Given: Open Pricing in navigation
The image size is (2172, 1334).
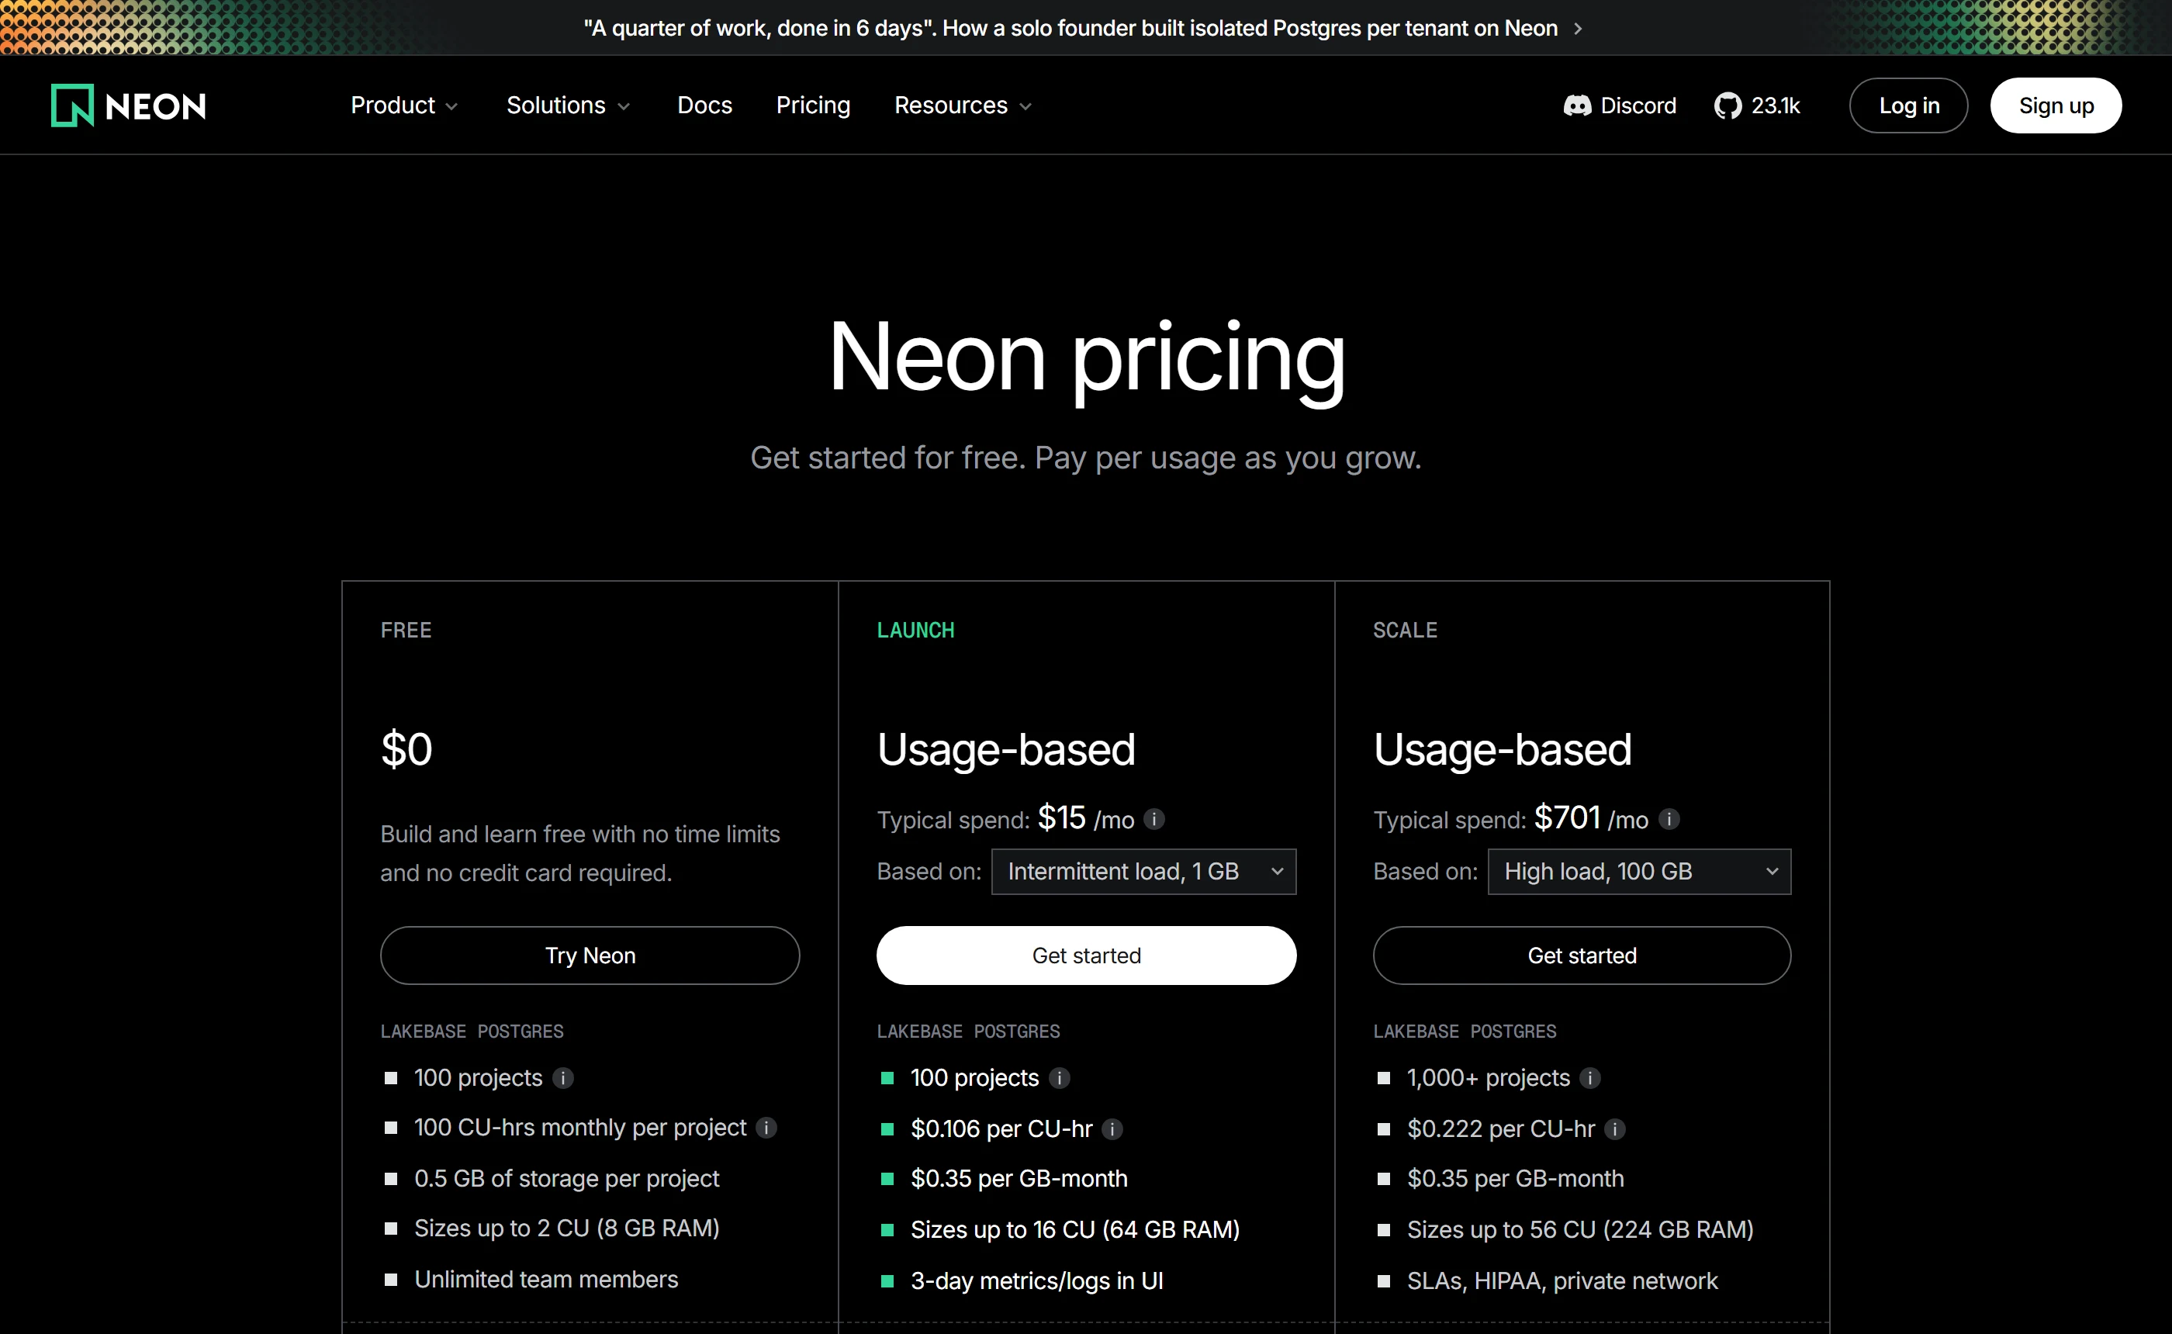Looking at the screenshot, I should pyautogui.click(x=814, y=106).
